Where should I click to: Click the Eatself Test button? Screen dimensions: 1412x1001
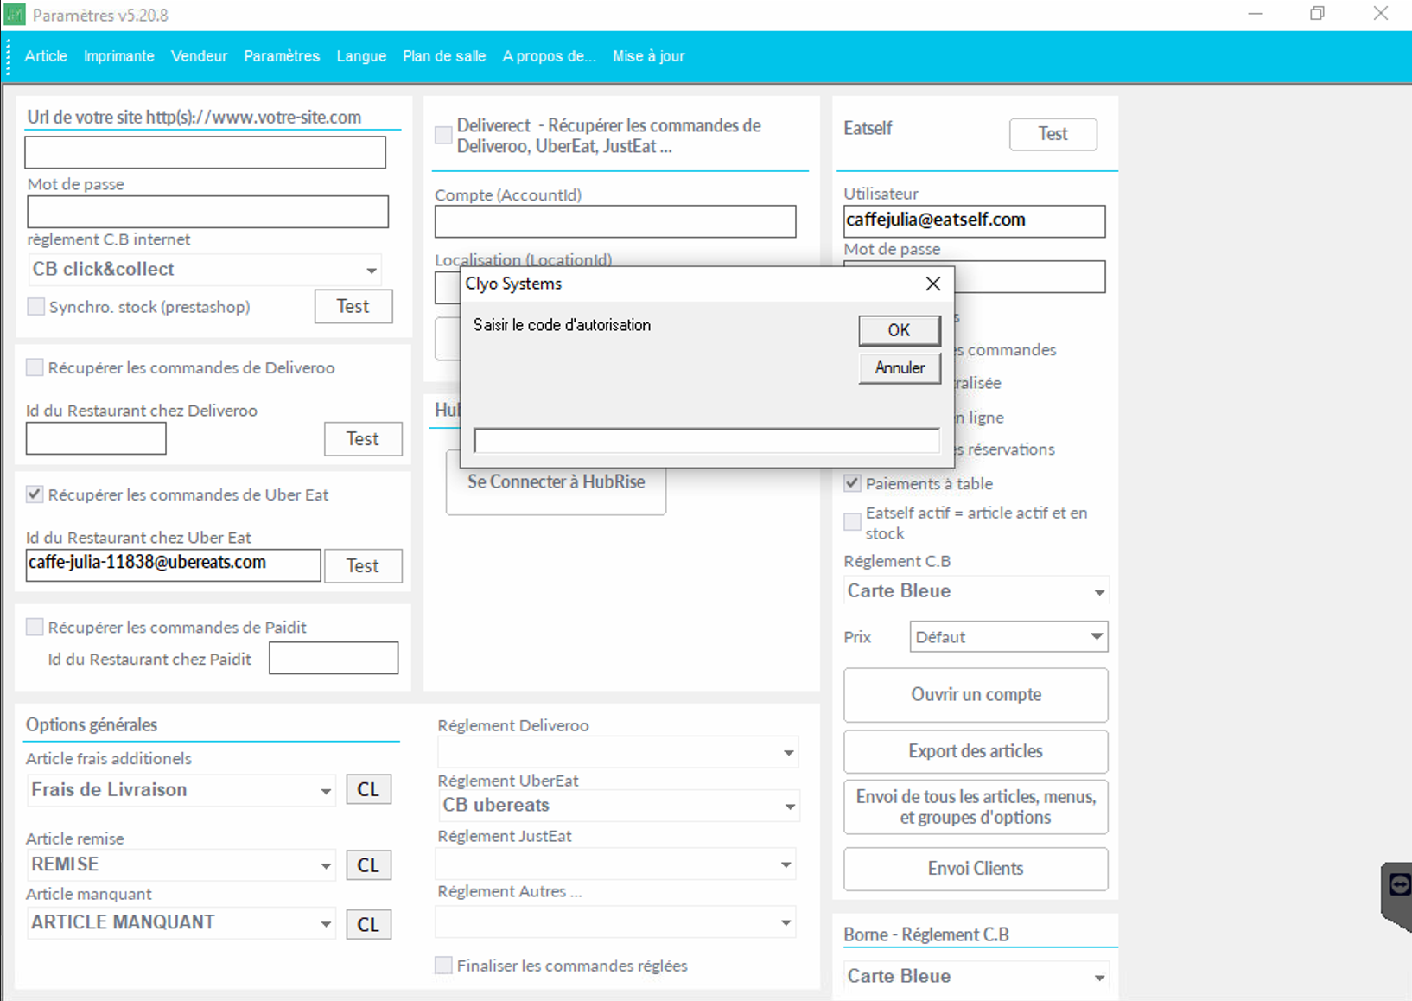pyautogui.click(x=1053, y=134)
